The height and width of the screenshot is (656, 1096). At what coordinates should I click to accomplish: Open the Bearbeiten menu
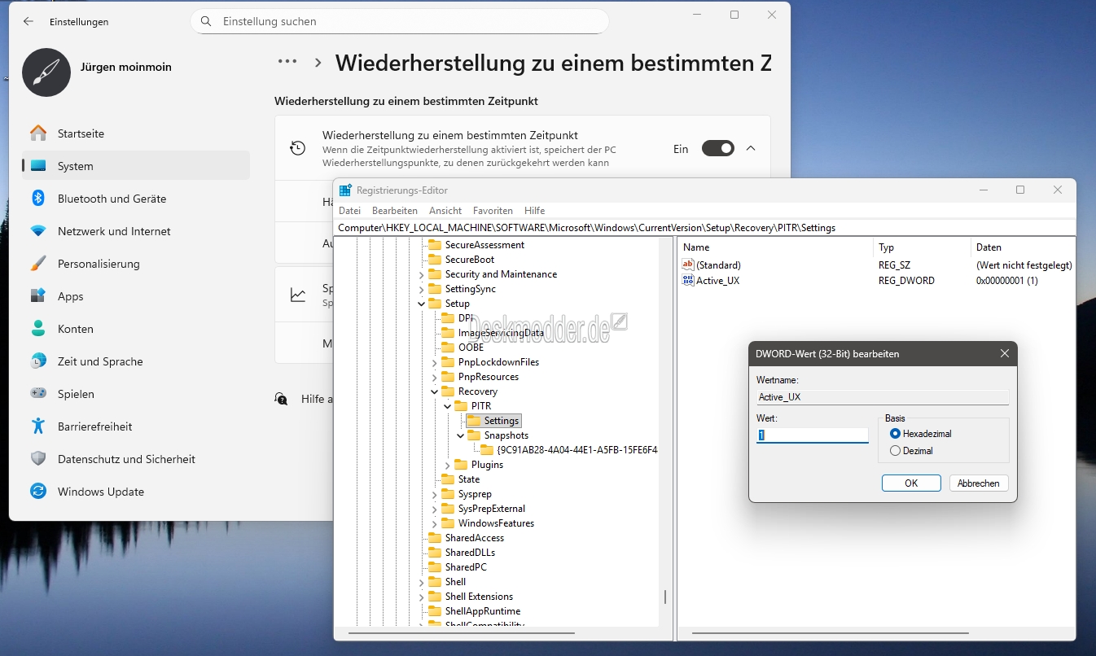click(x=394, y=211)
